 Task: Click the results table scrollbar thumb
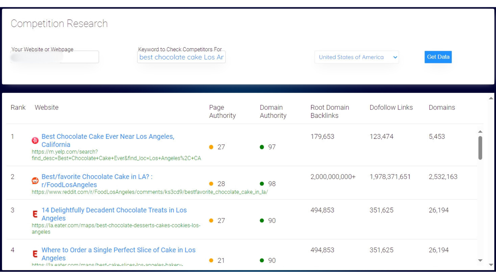coord(480,148)
